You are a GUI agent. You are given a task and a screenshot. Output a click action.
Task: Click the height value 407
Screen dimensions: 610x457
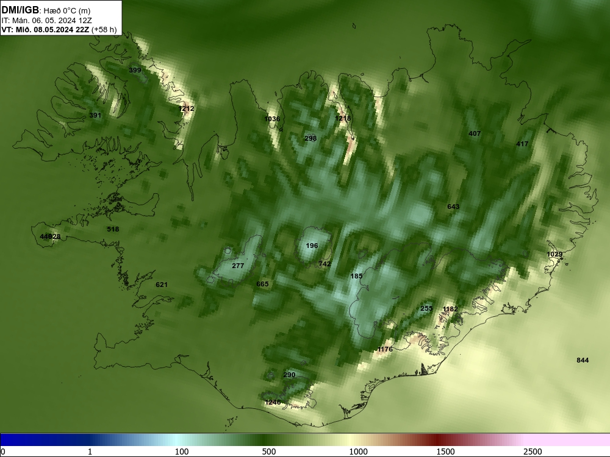[x=475, y=133]
